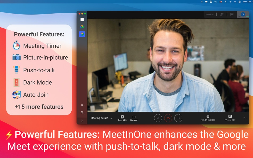Turn on captions
Screen dimensions: 253x158
coord(208,118)
